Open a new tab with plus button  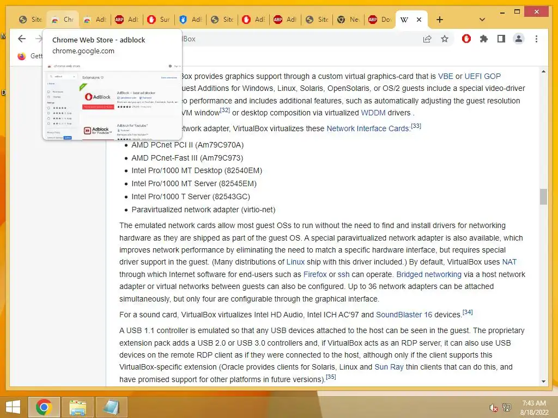tap(440, 20)
